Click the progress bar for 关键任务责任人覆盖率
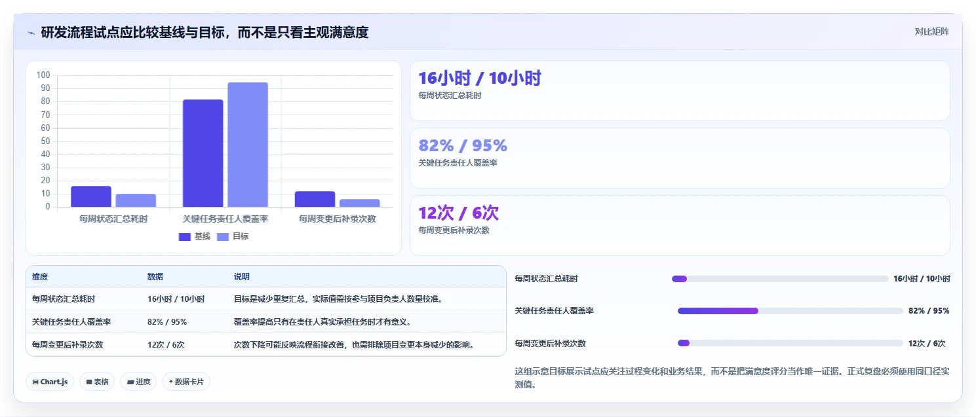The image size is (976, 417). click(x=791, y=311)
